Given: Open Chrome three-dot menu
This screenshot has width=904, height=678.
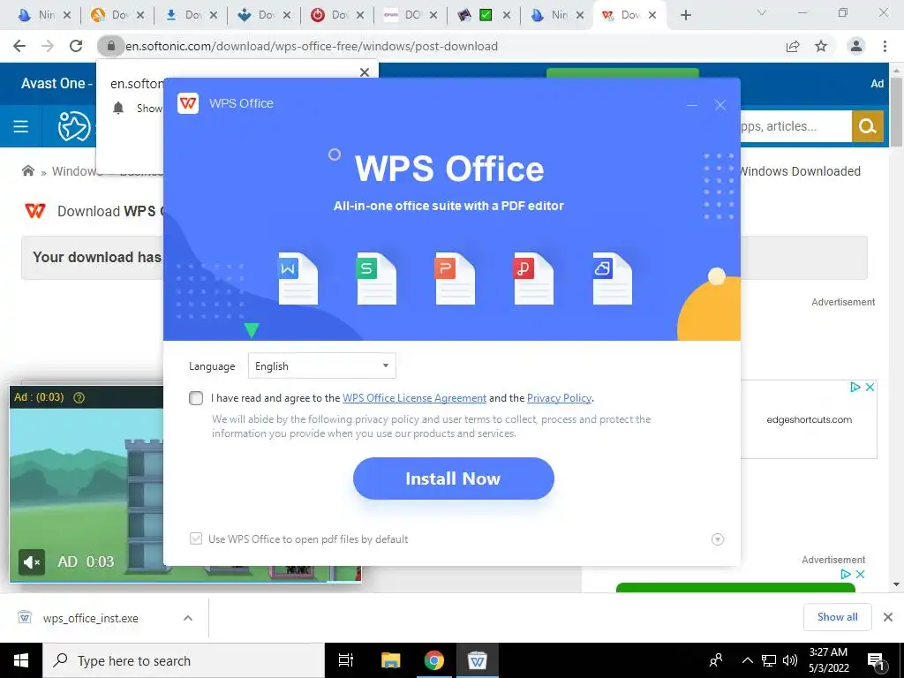Looking at the screenshot, I should click(885, 46).
